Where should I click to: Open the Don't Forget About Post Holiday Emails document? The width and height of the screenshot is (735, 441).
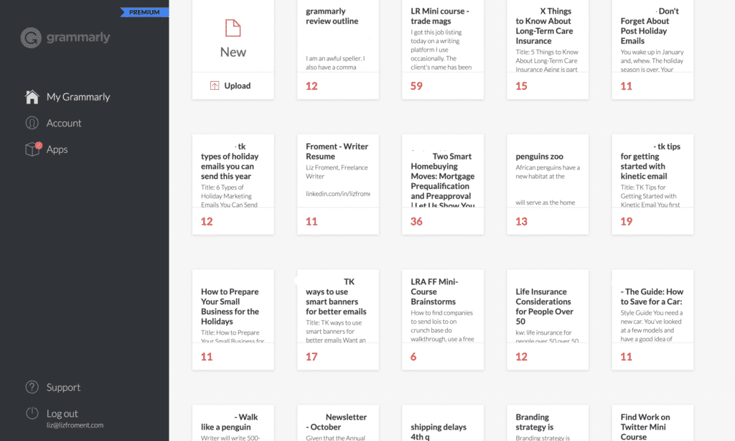652,43
